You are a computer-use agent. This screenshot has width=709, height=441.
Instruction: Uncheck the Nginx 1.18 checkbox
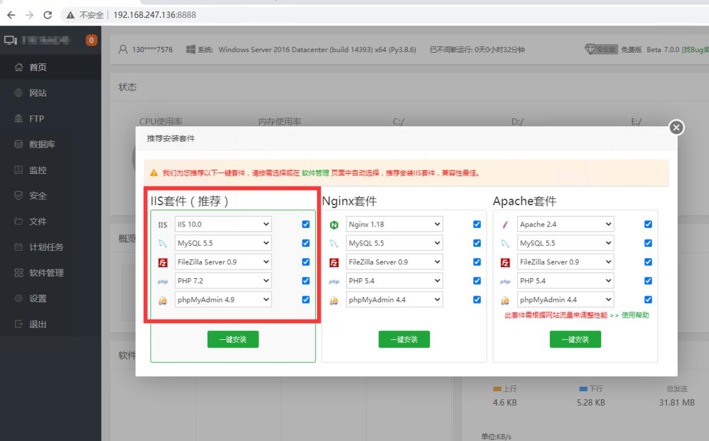click(477, 224)
